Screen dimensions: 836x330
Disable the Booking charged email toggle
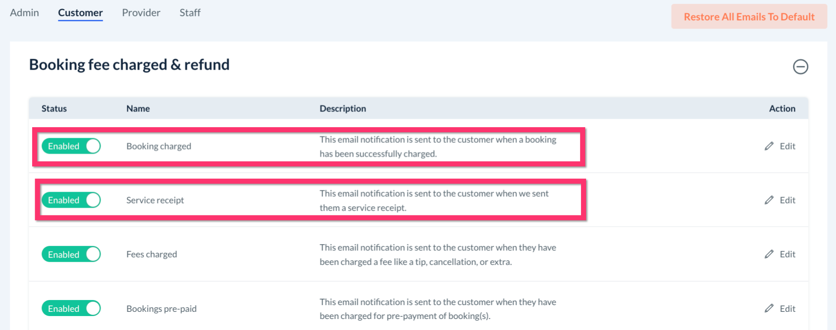(x=71, y=146)
